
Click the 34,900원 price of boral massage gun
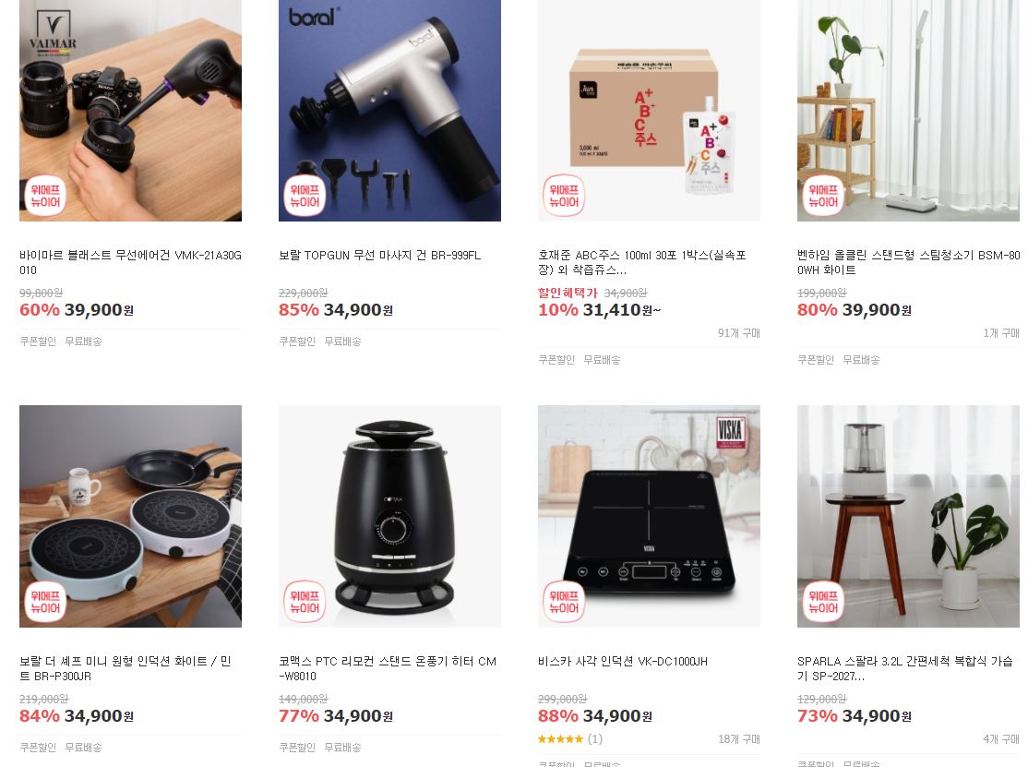(x=358, y=309)
